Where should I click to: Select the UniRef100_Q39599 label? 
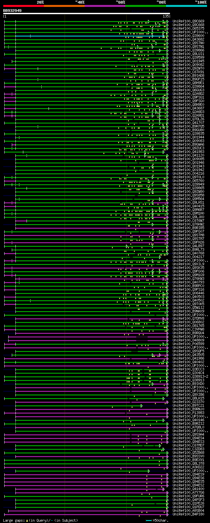click(188, 57)
